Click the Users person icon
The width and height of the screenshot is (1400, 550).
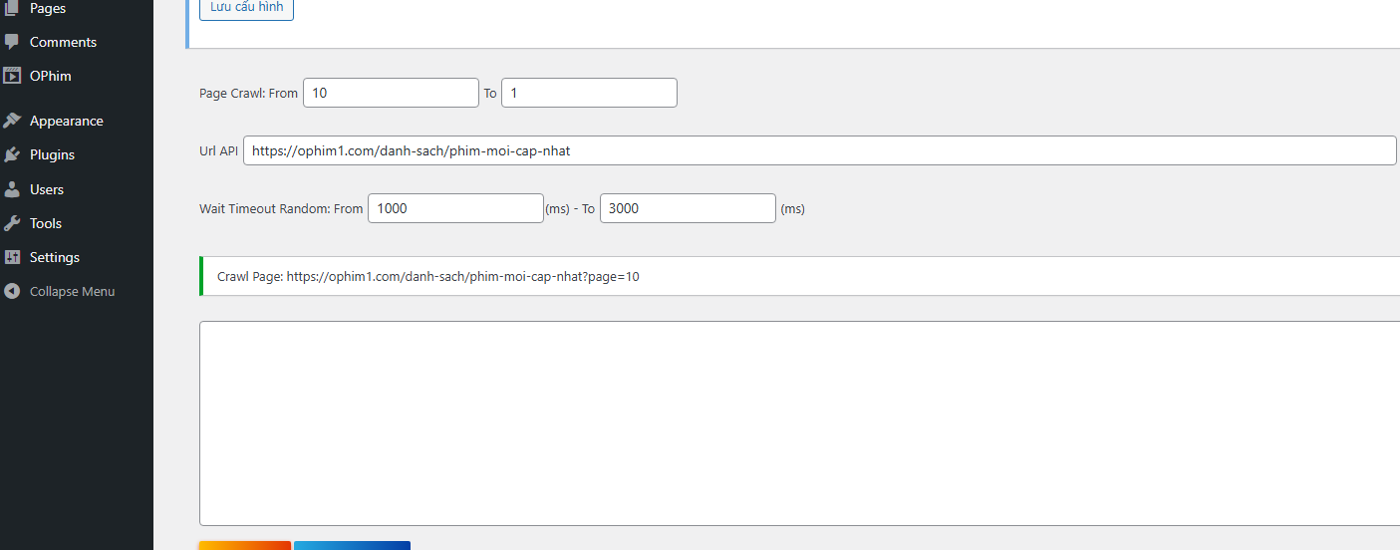click(12, 189)
